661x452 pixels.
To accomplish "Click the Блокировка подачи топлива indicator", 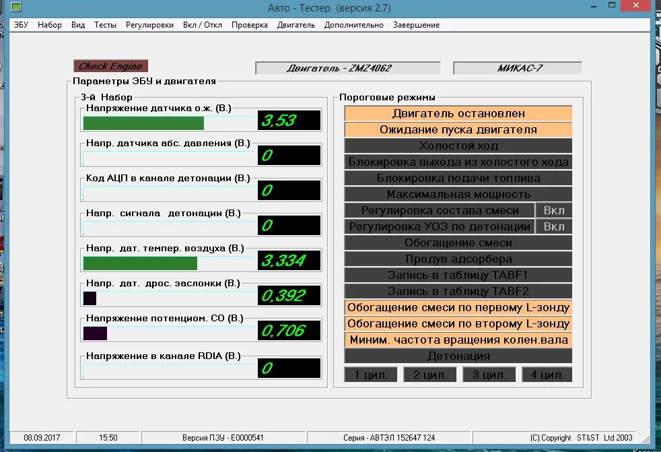I will click(458, 178).
